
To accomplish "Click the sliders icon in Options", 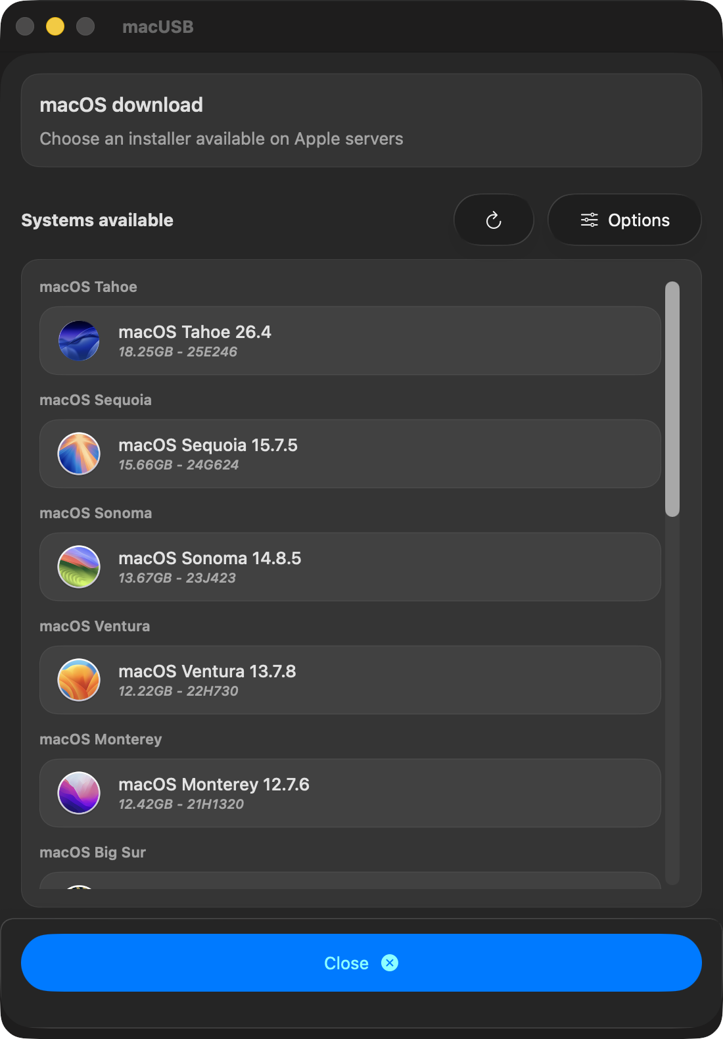I will click(589, 220).
